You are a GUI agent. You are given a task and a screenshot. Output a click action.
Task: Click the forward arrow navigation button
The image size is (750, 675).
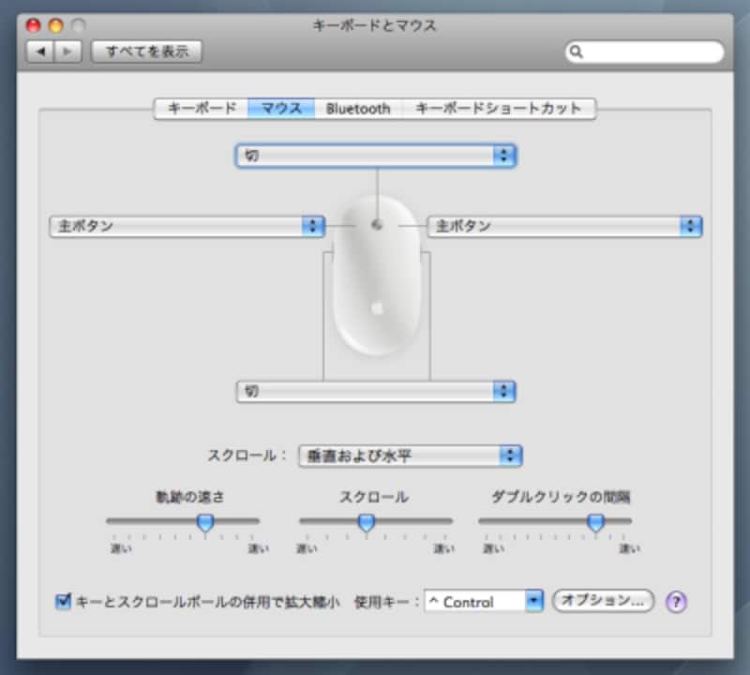point(67,52)
